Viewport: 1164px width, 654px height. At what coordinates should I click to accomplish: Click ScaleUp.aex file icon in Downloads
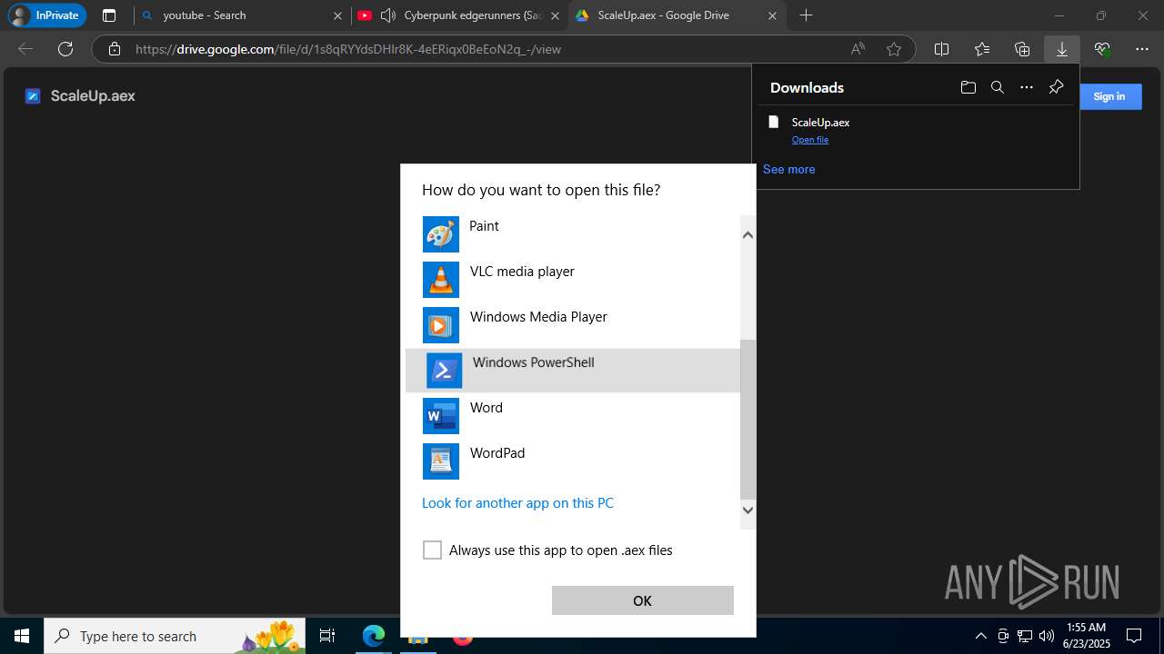[774, 122]
